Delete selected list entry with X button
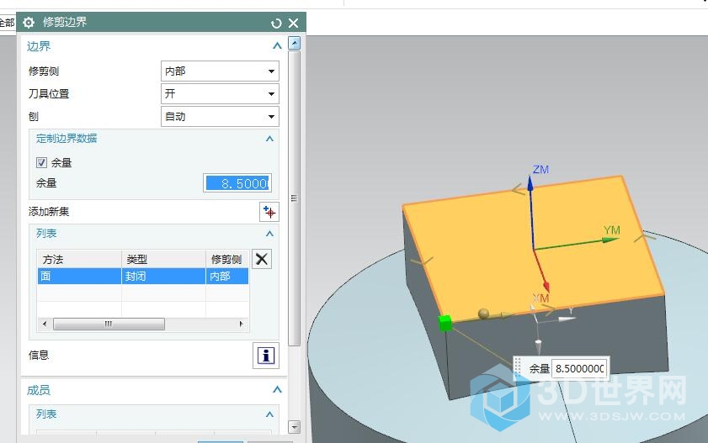Image resolution: width=708 pixels, height=443 pixels. [262, 259]
